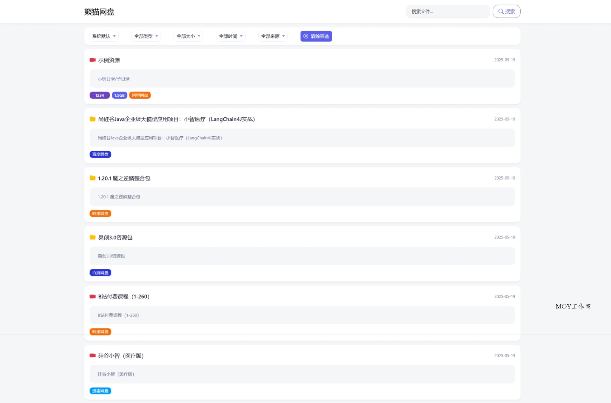Select the 迅雷网盘 tag on 硅谷小智

[100, 391]
